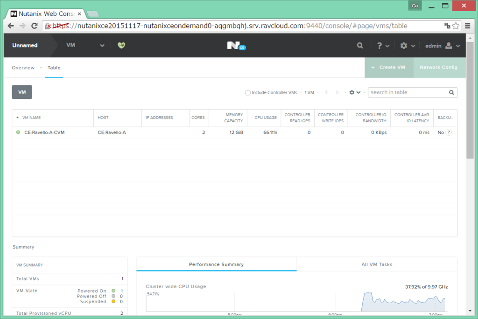Screen dimensions: 478x319
Task: Click the Unnamed cluster name
Action: coord(25,45)
